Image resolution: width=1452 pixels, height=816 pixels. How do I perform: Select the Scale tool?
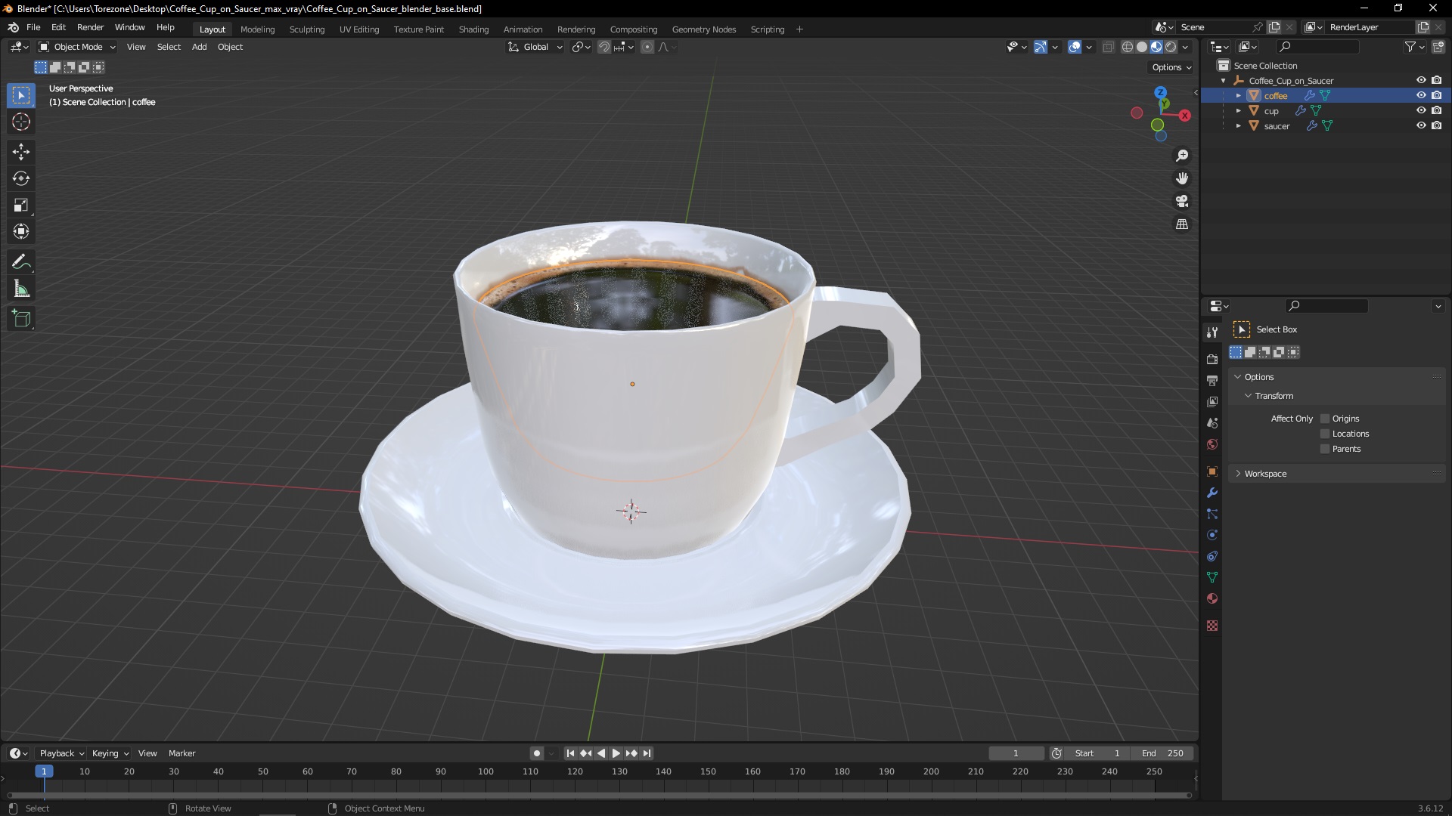coord(21,205)
